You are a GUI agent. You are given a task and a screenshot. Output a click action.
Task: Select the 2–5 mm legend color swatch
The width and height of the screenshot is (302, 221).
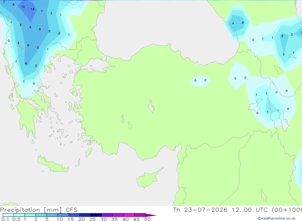pyautogui.click(x=41, y=215)
